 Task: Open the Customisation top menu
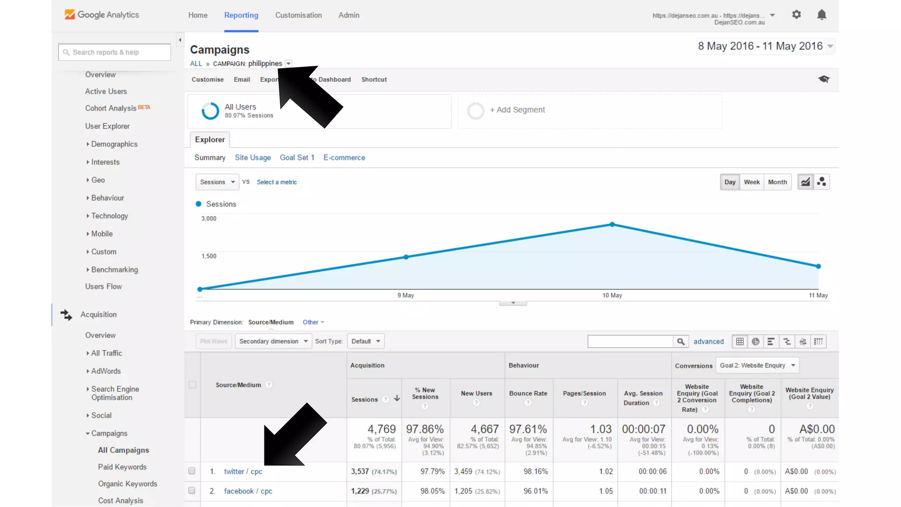click(298, 15)
